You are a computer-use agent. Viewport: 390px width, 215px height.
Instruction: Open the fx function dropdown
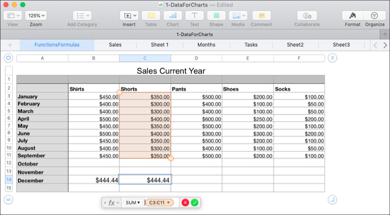[x=114, y=203]
